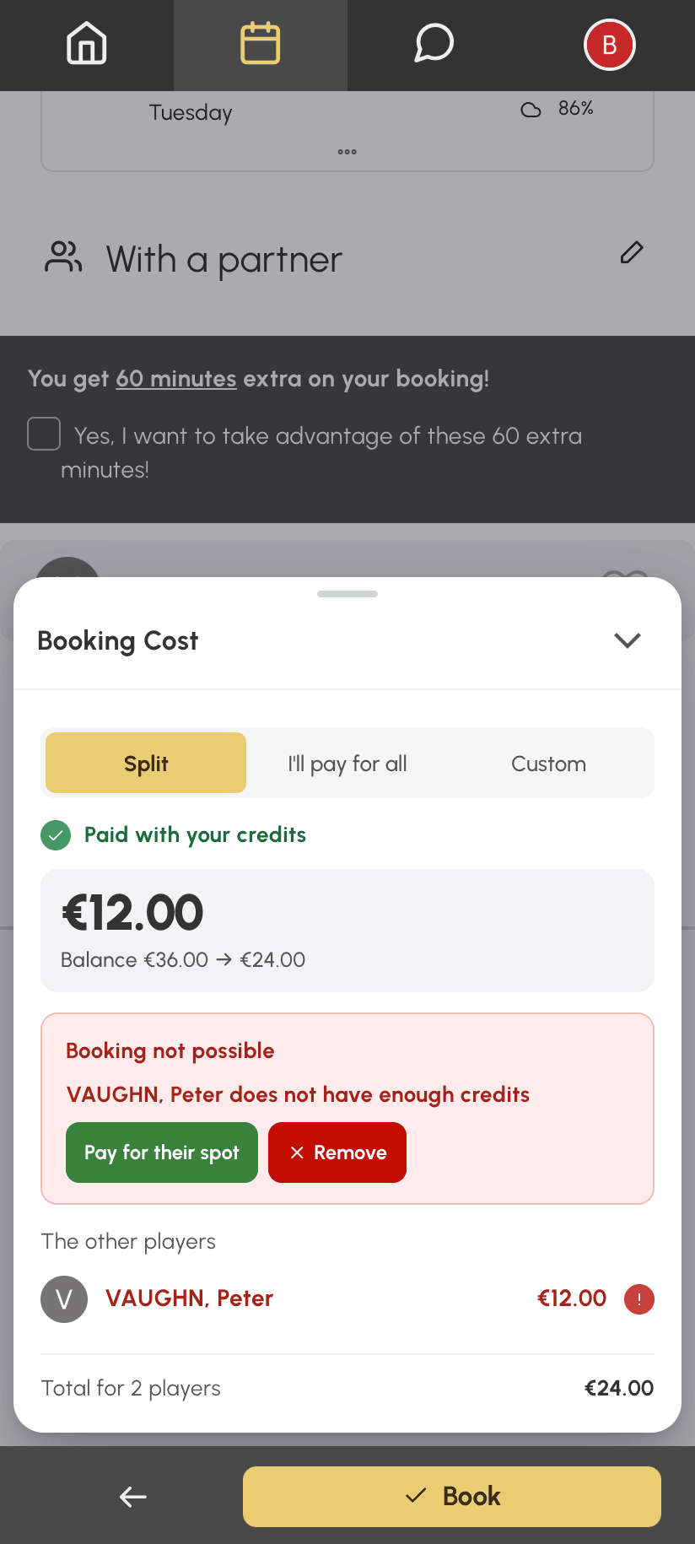Enable the 60 extra minutes checkbox
The image size is (695, 1544).
click(x=44, y=434)
